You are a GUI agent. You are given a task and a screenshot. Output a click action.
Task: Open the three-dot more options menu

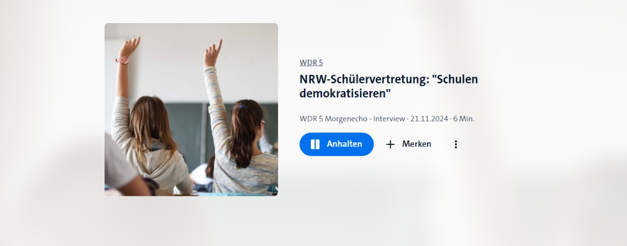point(456,144)
